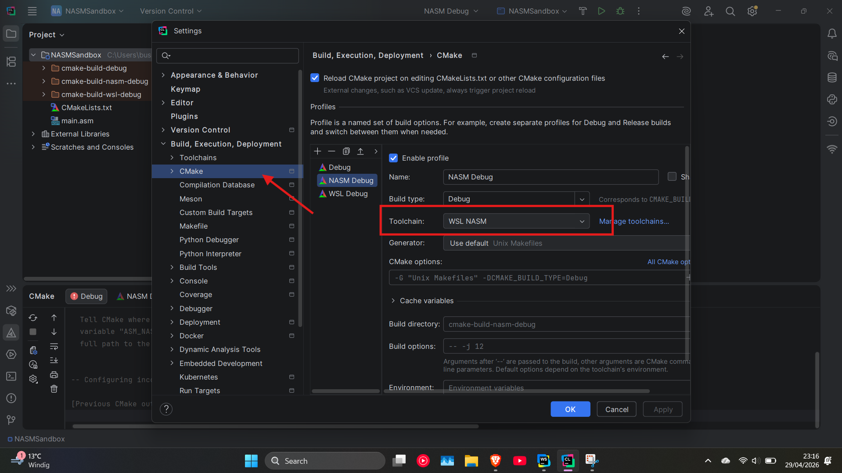Open the Notifications bell
This screenshot has height=473, width=842.
[832, 34]
